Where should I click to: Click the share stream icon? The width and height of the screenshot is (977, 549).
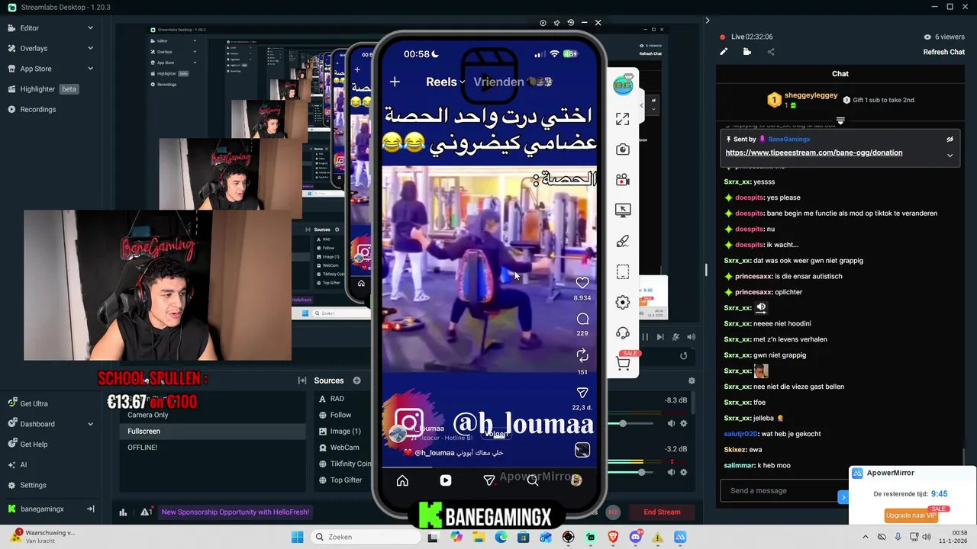(x=771, y=52)
